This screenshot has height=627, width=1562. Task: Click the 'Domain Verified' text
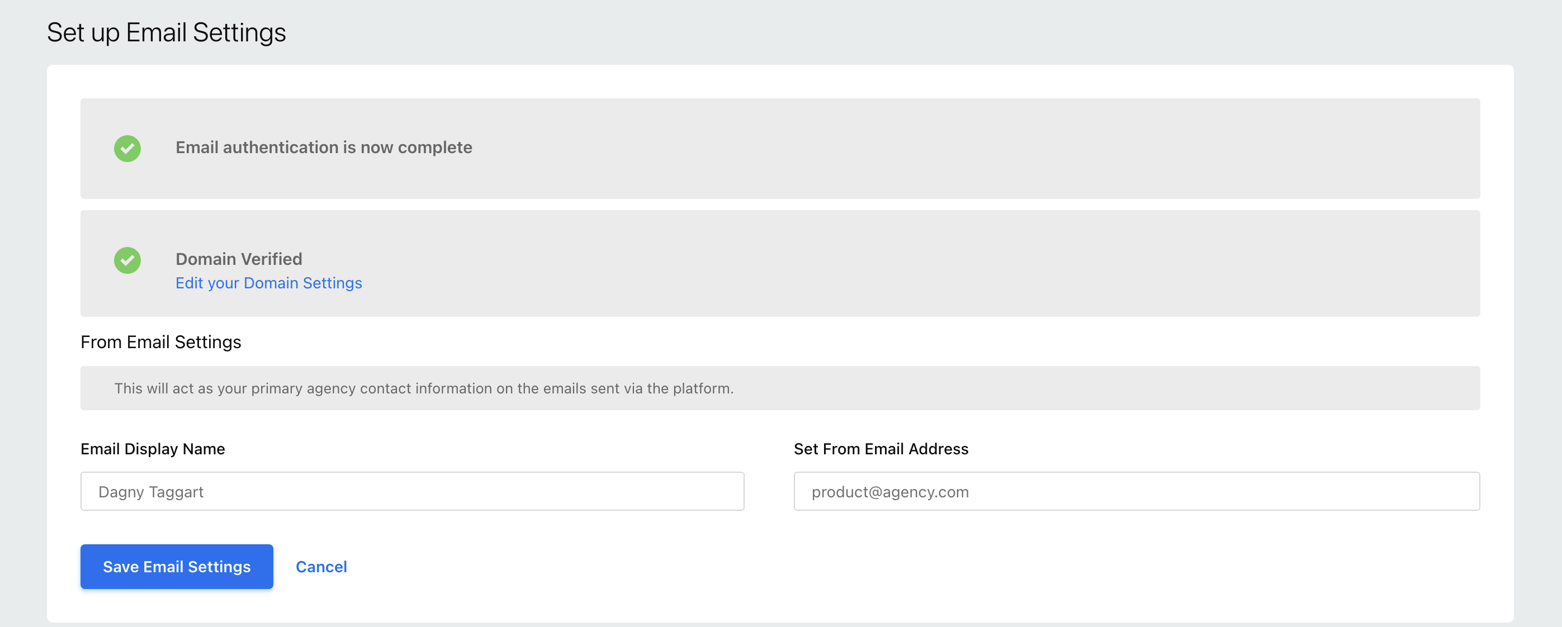point(239,259)
